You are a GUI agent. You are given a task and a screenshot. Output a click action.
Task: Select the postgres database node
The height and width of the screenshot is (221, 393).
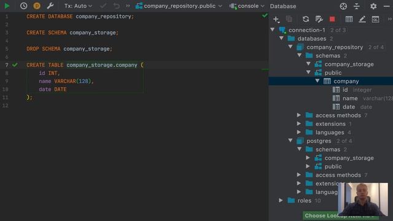click(x=319, y=141)
